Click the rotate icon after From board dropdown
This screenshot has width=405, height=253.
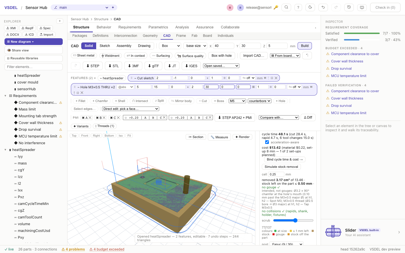307,55
